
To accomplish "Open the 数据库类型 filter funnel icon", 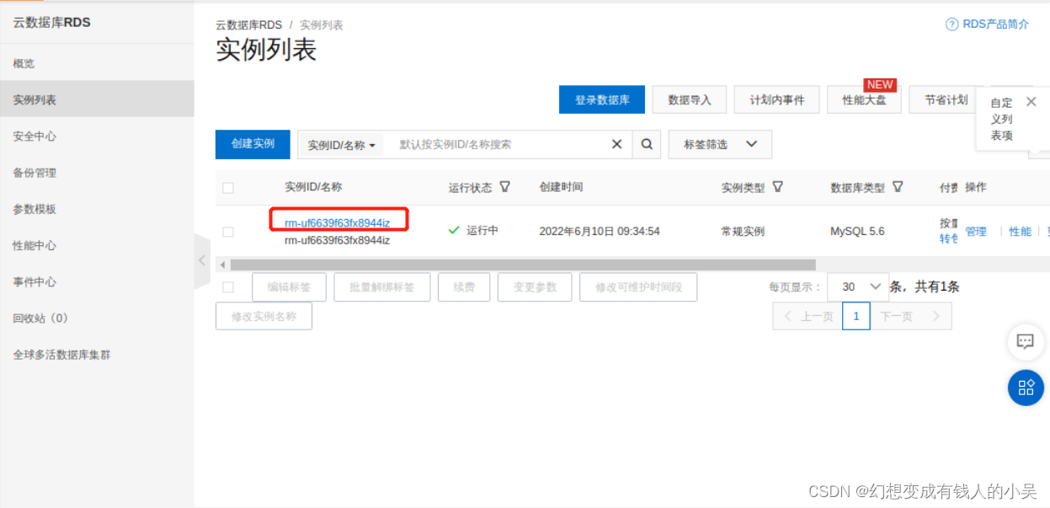I will click(x=898, y=187).
